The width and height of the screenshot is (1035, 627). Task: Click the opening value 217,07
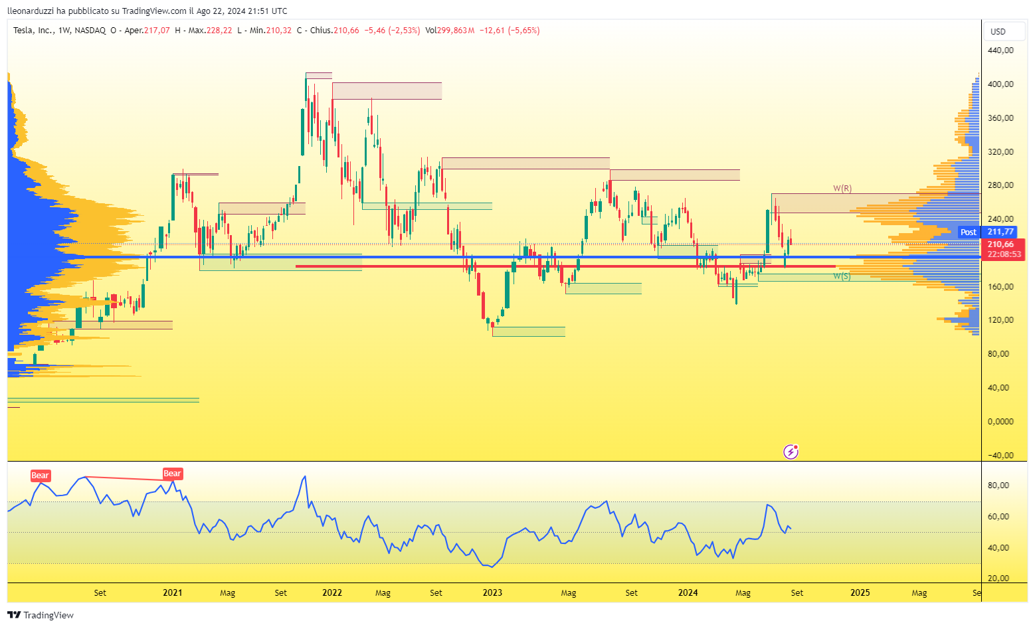[157, 31]
